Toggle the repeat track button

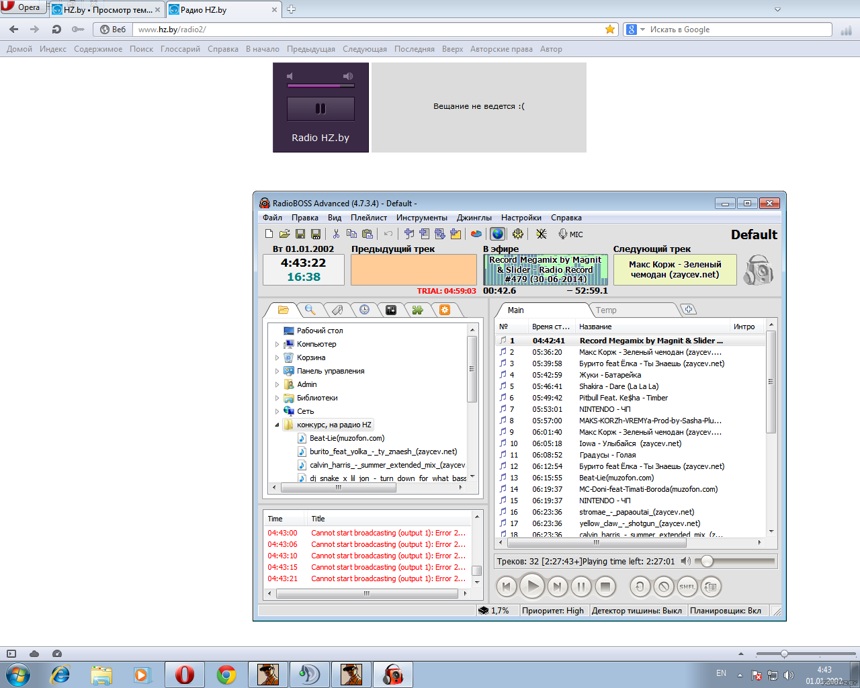point(640,587)
